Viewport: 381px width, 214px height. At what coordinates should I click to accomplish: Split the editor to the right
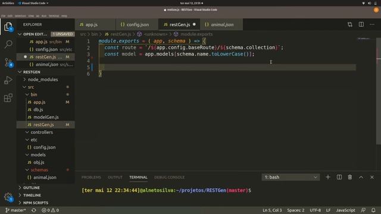pyautogui.click(x=361, y=24)
